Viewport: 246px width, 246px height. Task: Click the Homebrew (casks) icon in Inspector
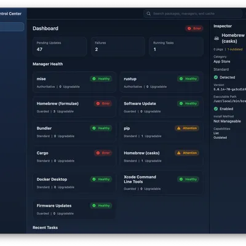pos(216,38)
